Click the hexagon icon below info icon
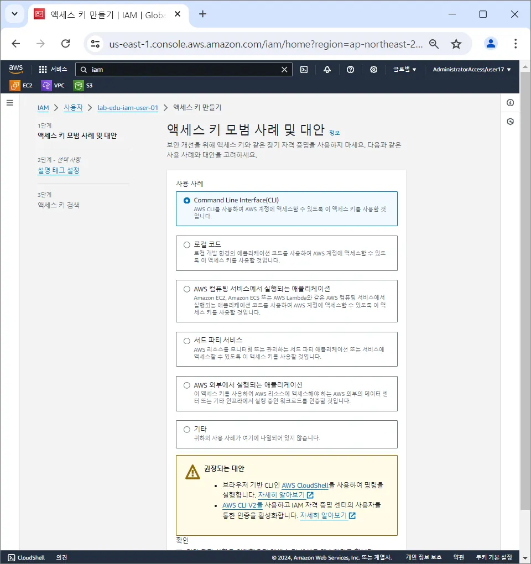 point(510,122)
